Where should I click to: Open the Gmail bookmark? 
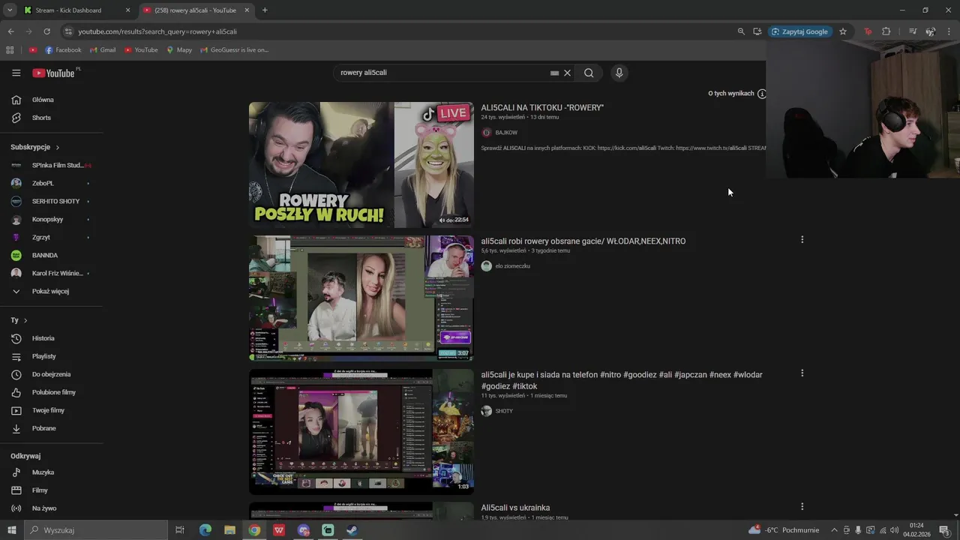pos(103,50)
